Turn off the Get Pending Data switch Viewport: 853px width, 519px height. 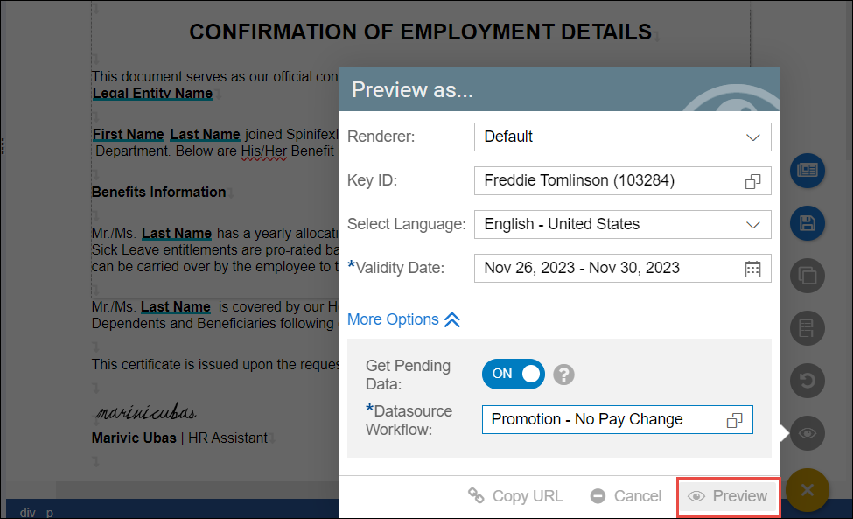click(x=514, y=374)
